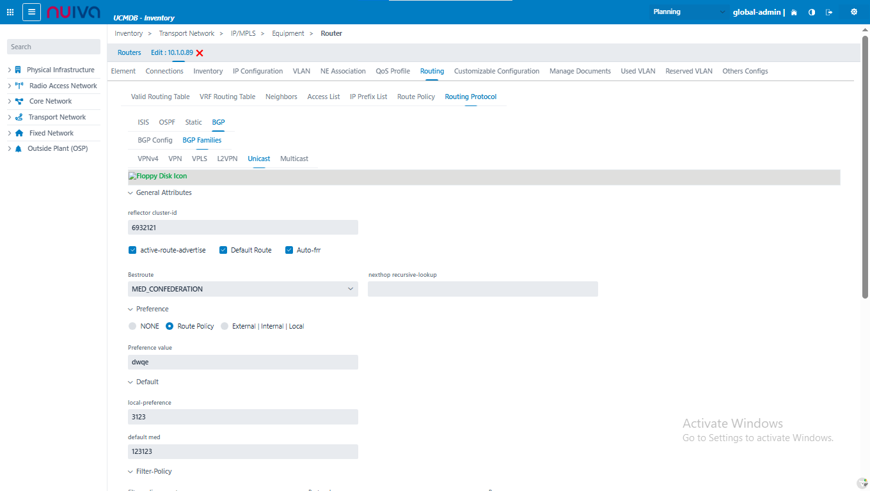This screenshot has height=491, width=870.
Task: Open settings gear icon
Action: [854, 12]
